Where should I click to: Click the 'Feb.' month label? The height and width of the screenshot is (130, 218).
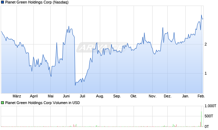(201, 96)
